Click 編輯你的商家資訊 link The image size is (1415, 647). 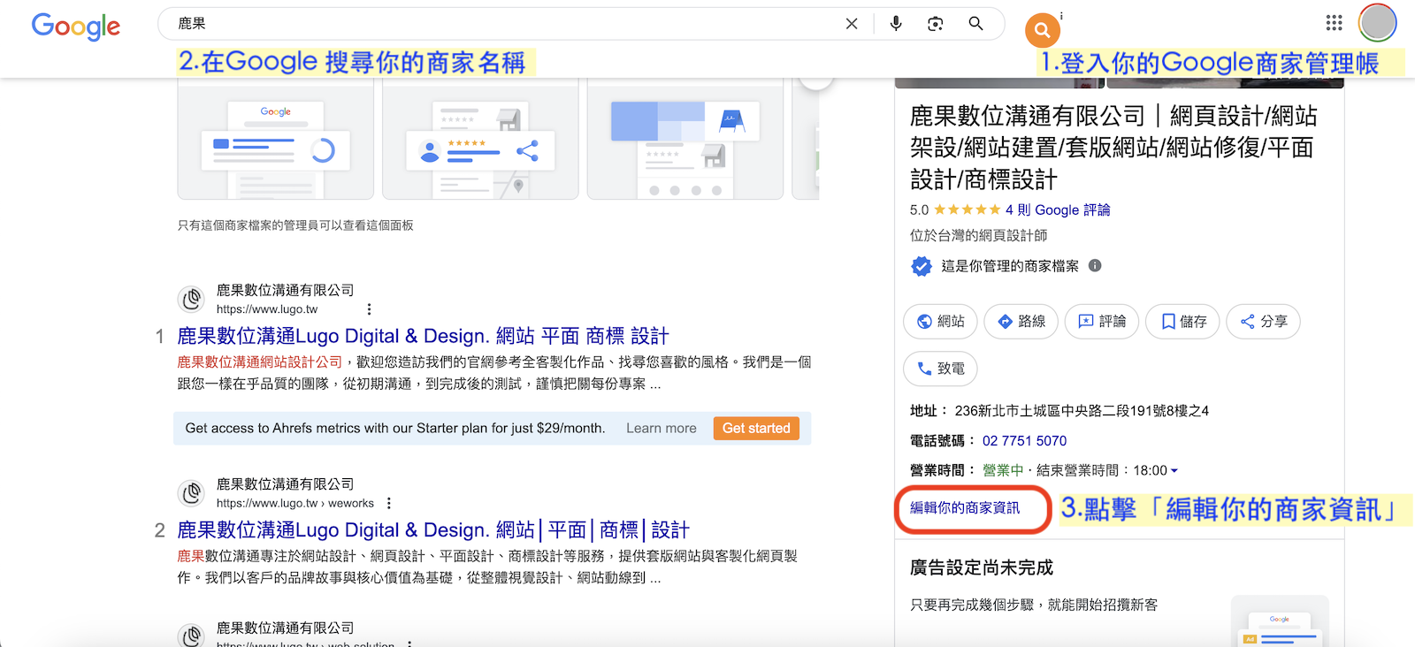click(x=965, y=507)
